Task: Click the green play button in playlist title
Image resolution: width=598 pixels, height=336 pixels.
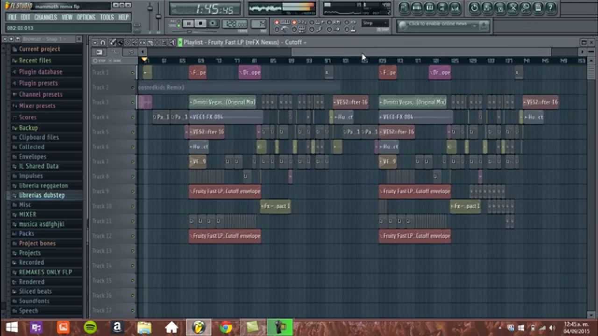Action: pyautogui.click(x=180, y=42)
